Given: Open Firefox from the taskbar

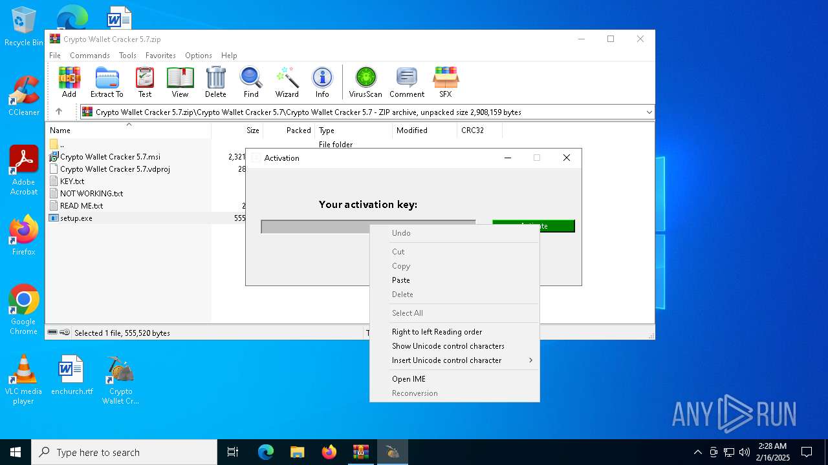Looking at the screenshot, I should pos(329,452).
